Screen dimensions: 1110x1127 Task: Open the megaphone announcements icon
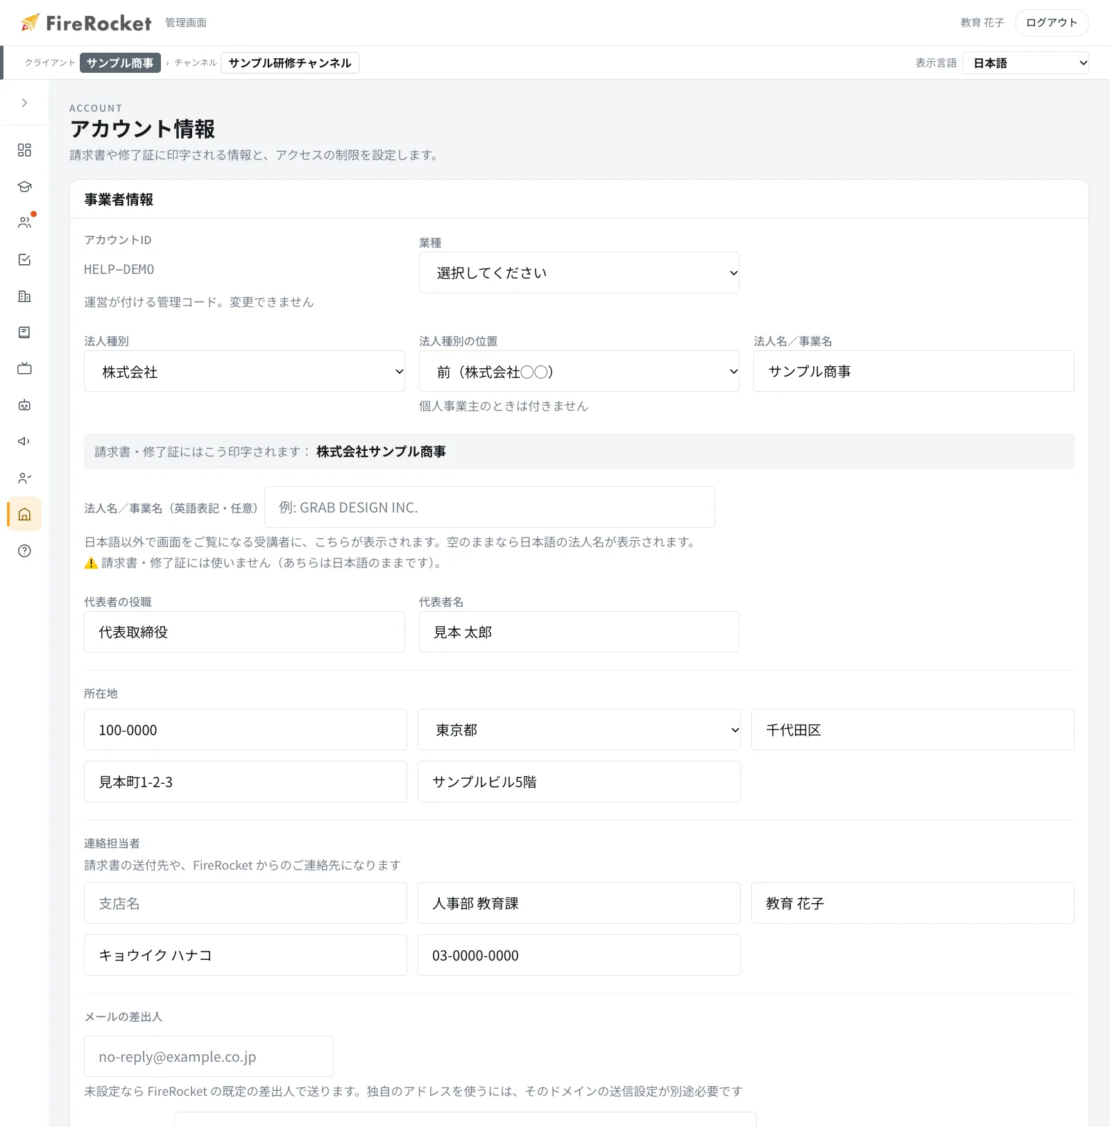coord(24,441)
